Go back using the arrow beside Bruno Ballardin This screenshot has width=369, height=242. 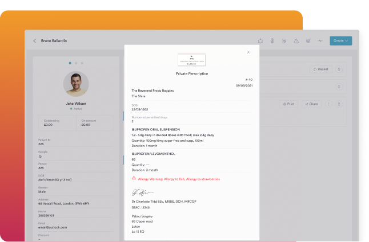pos(35,41)
